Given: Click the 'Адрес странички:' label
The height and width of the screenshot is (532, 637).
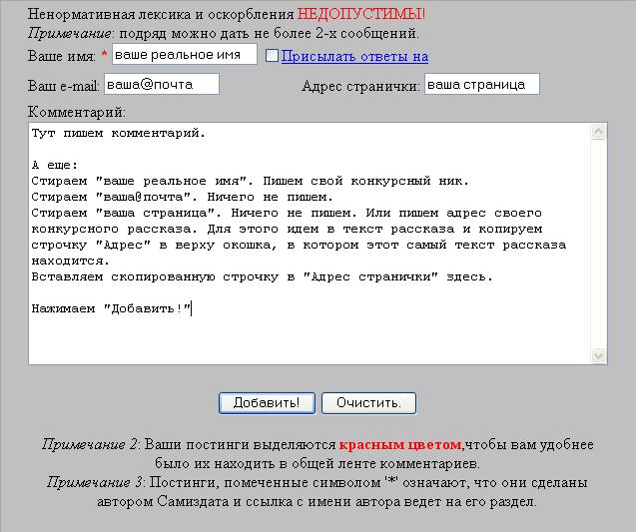Looking at the screenshot, I should tap(360, 87).
